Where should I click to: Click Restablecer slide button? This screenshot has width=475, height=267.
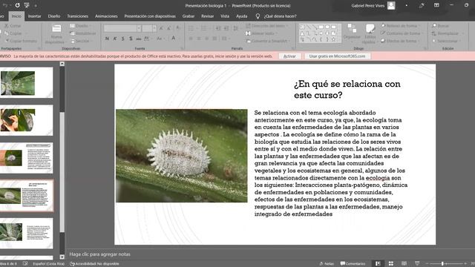click(83, 33)
